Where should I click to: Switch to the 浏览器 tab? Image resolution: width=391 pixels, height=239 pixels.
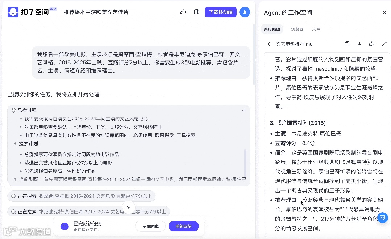[297, 29]
